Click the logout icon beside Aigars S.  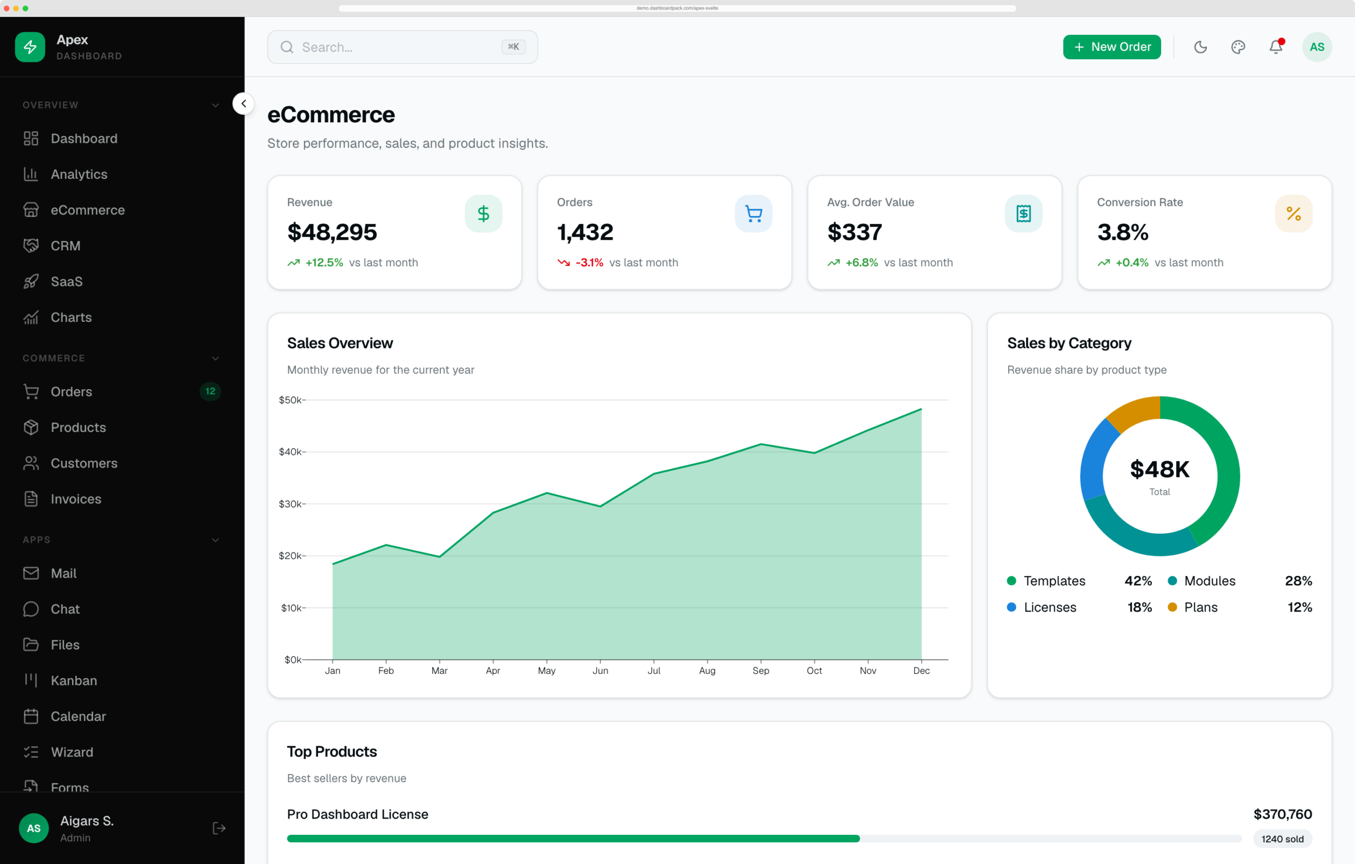pos(219,828)
